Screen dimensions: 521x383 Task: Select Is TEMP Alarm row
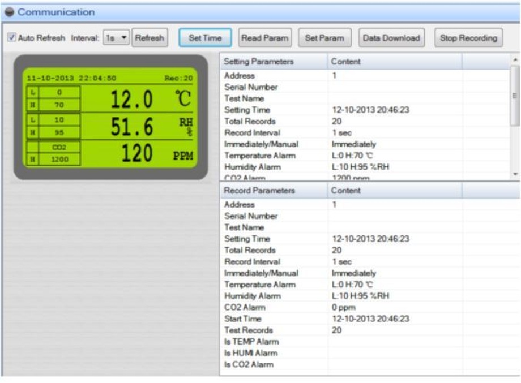click(x=370, y=342)
